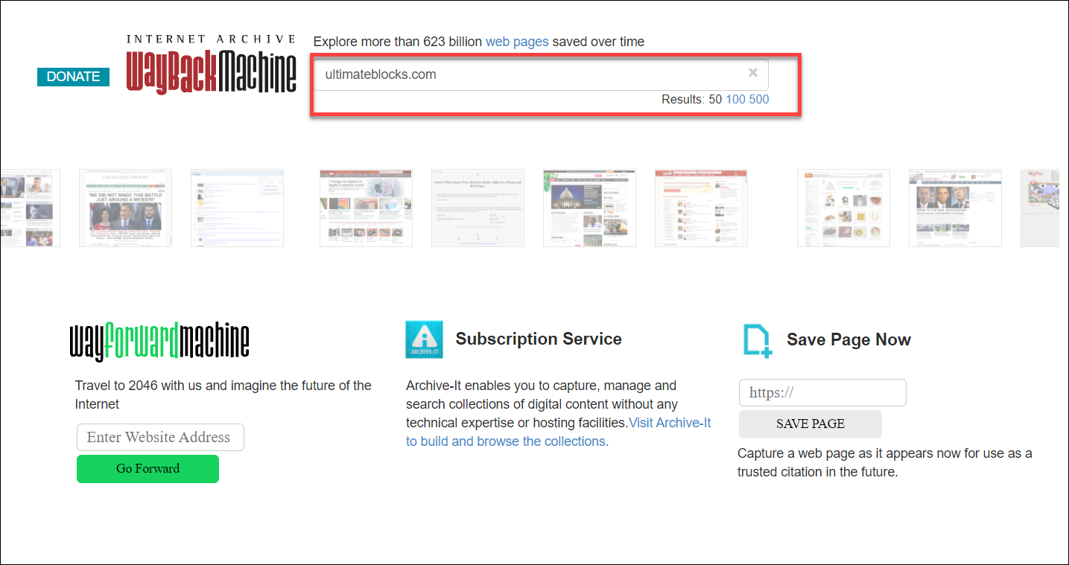Open the Apple special event thumbnail
Viewport: 1069px width, 565px height.
click(x=366, y=208)
